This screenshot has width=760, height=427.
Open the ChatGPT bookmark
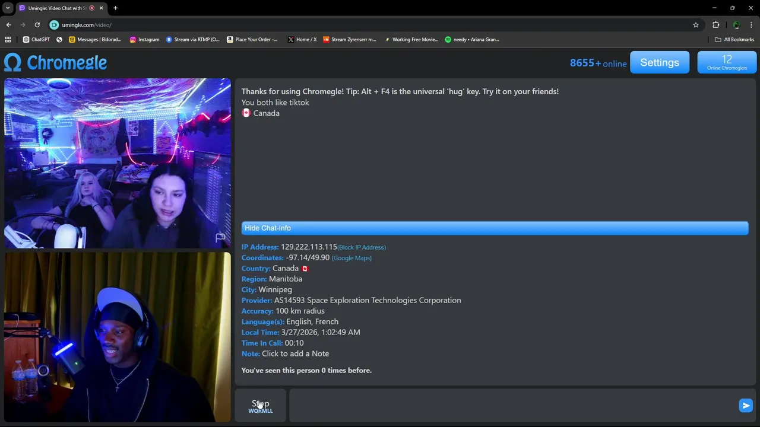pyautogui.click(x=36, y=40)
